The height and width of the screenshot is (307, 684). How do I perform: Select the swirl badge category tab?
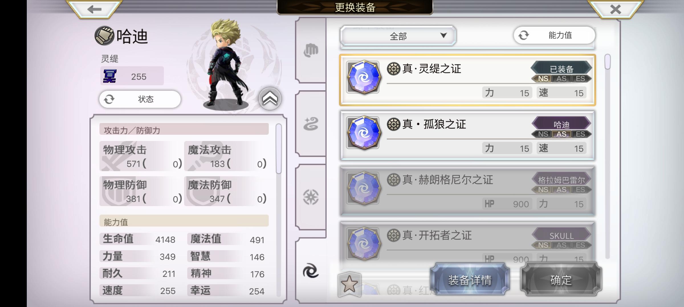click(x=311, y=270)
